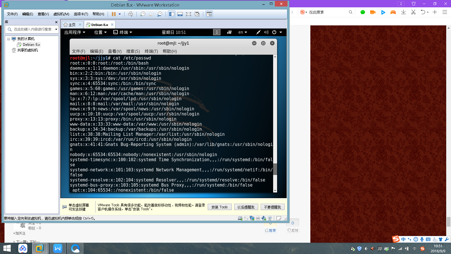This screenshot has width=451, height=254.
Task: Click the terminal scrollbar down arrow
Action: coord(275,191)
